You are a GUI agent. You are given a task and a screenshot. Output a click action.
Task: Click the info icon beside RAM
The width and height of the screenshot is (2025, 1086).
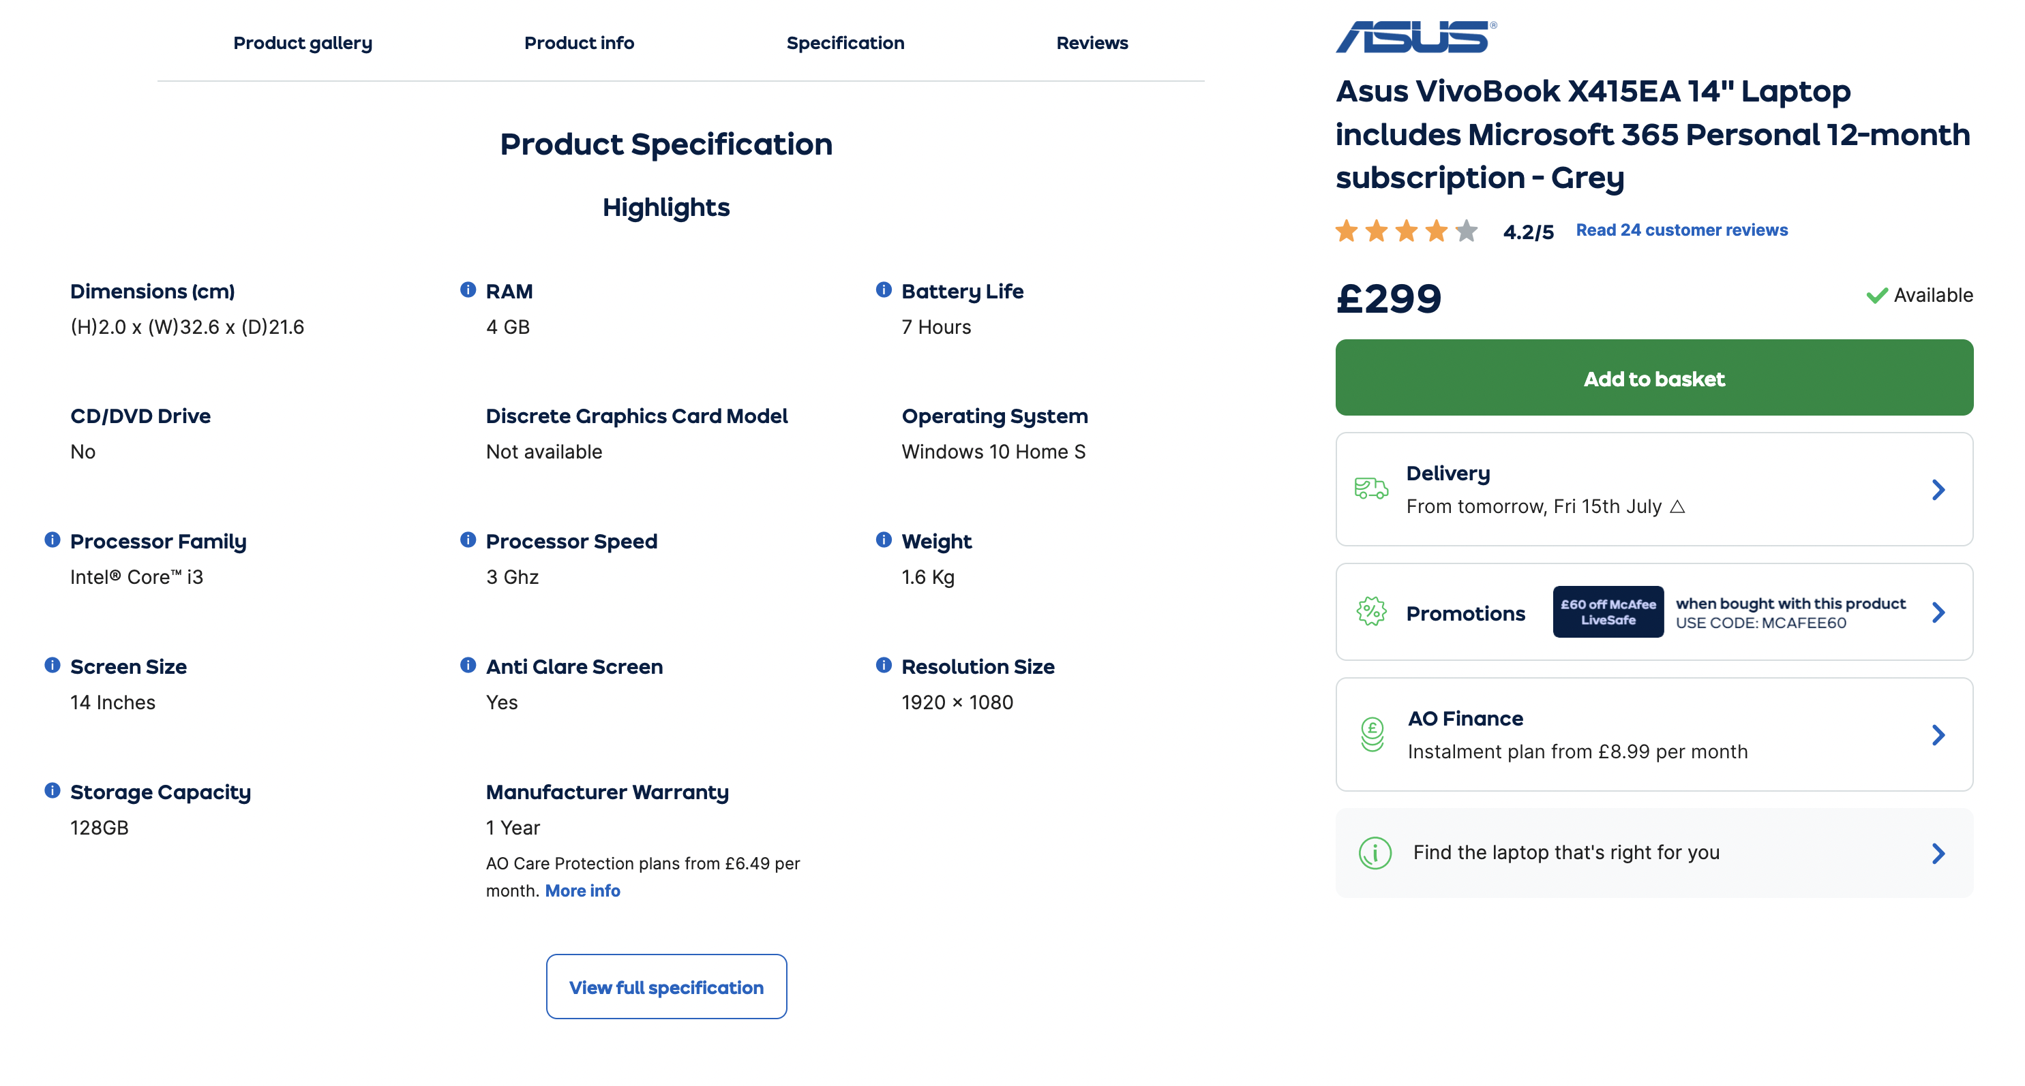tap(468, 290)
